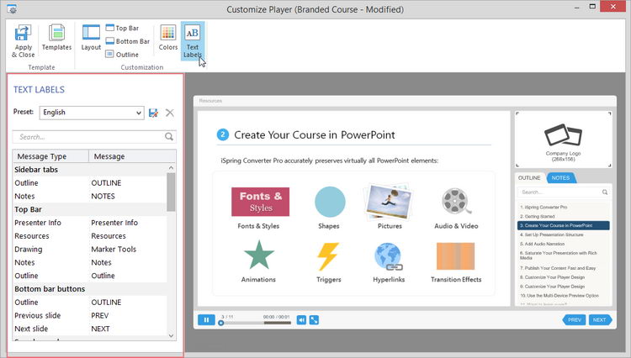Switch to OUTLINE tab in preview
Screen dimensions: 631x358
pyautogui.click(x=529, y=177)
